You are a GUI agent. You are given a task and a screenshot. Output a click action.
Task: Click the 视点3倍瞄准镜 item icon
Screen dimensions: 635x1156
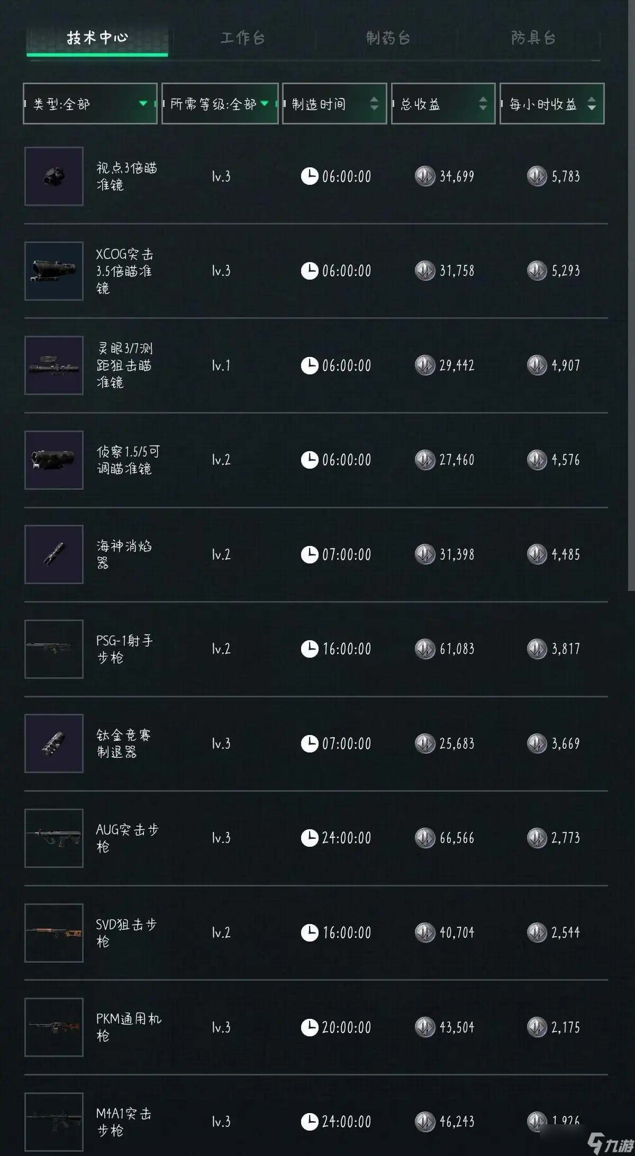(54, 176)
